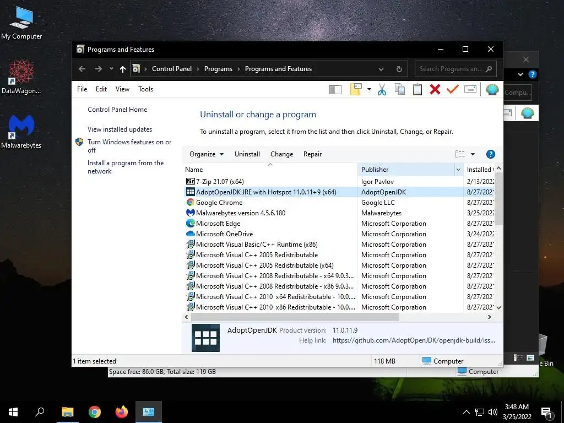Click Control Panel in the breadcrumb path

coord(172,69)
